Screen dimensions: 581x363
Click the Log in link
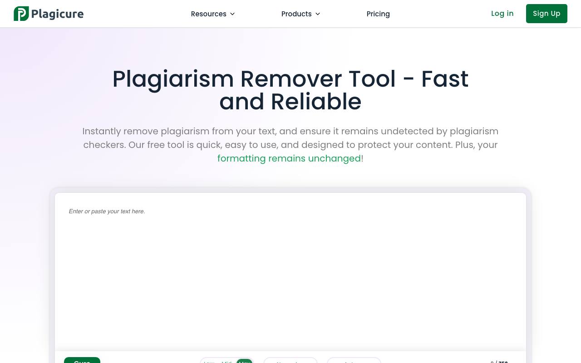pos(502,13)
